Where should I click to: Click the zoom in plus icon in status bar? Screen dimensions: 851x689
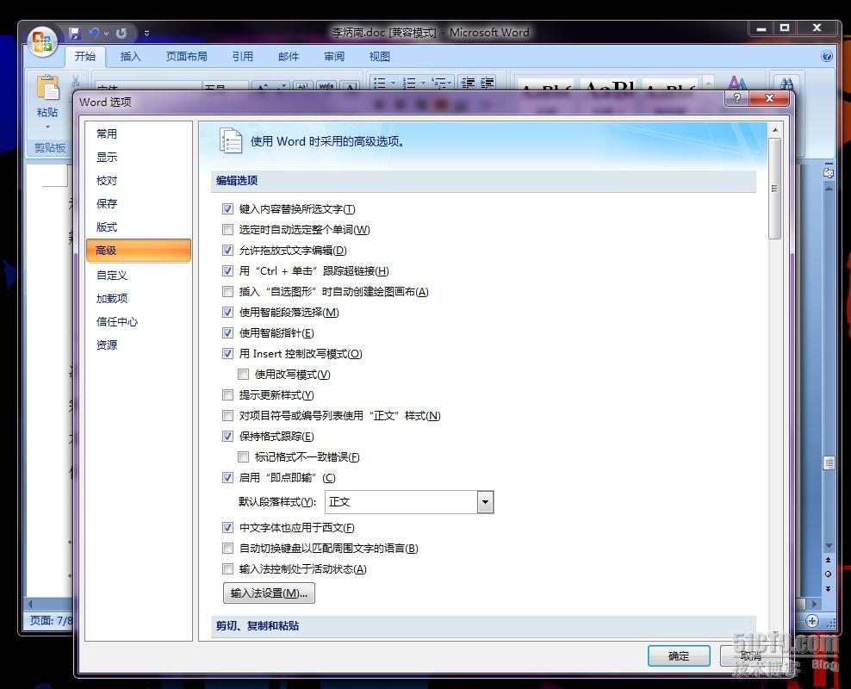click(x=812, y=621)
